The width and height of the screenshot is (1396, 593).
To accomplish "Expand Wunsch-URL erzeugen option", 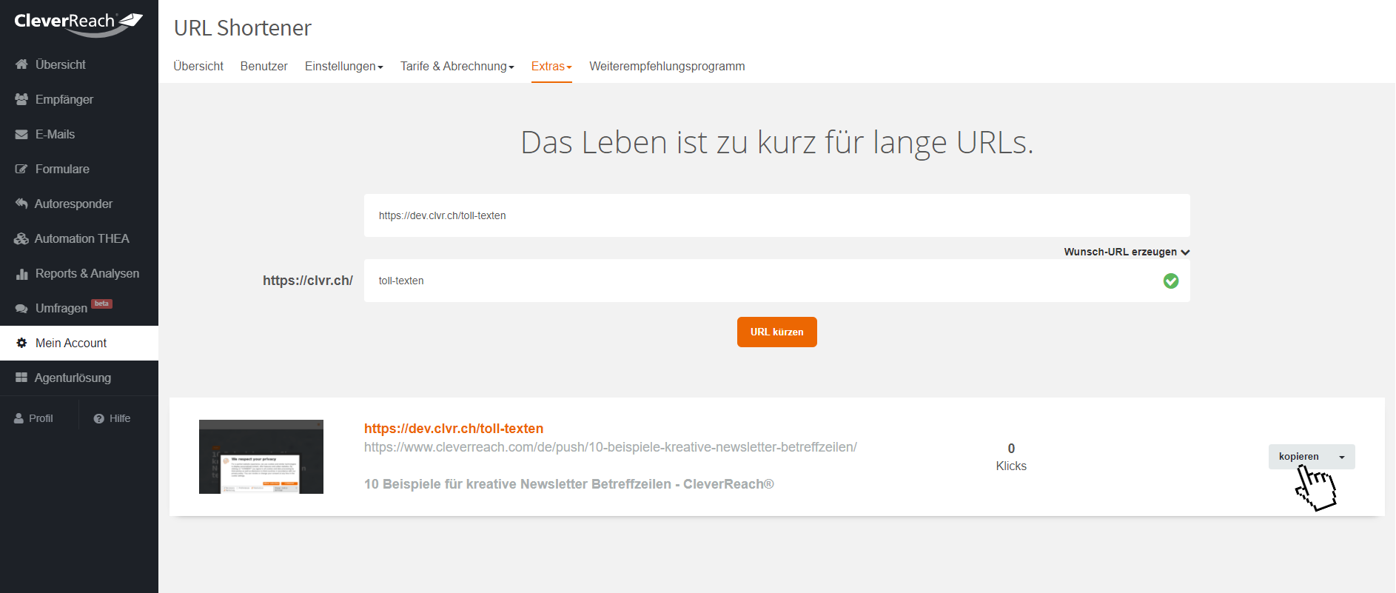I will 1127,252.
